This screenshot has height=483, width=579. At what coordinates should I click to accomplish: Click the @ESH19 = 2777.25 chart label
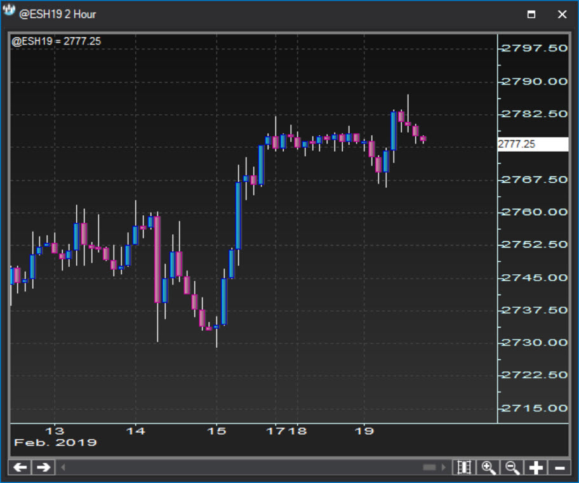click(x=56, y=41)
